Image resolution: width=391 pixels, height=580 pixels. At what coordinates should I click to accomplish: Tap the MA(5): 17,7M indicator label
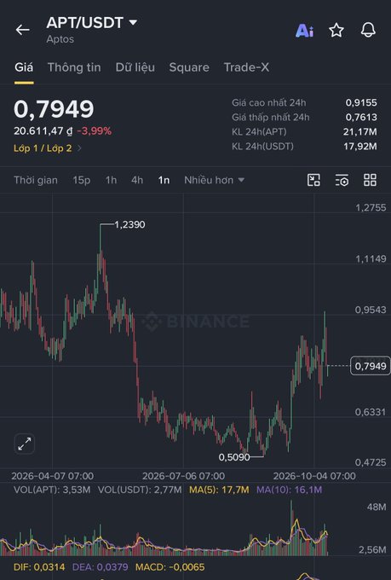pyautogui.click(x=219, y=490)
